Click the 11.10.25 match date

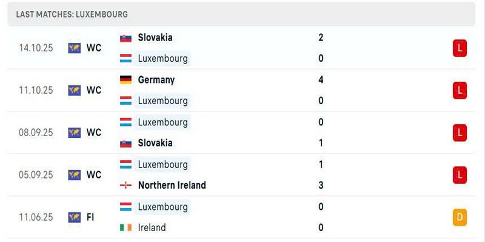[x=36, y=90]
